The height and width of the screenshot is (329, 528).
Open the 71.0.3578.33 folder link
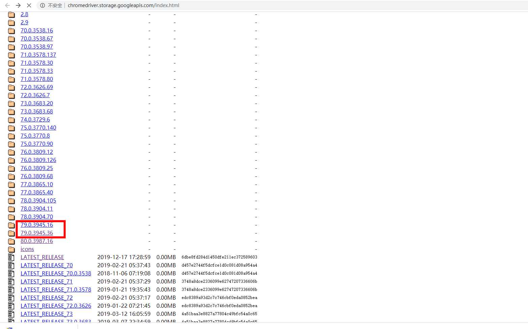(x=37, y=71)
